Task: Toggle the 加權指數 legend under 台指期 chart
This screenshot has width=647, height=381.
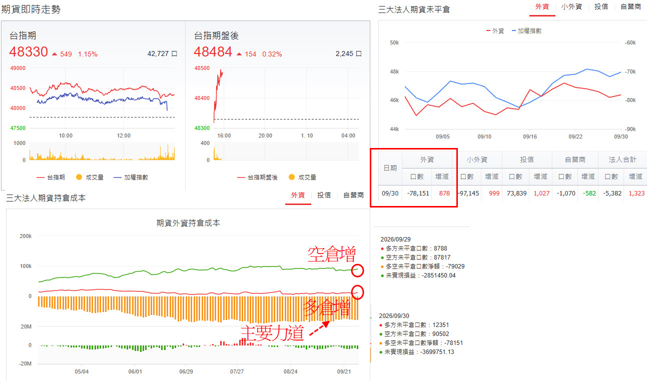Action: point(131,177)
